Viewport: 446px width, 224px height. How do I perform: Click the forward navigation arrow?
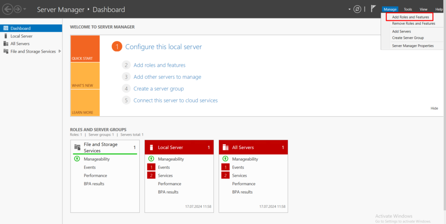pyautogui.click(x=17, y=10)
